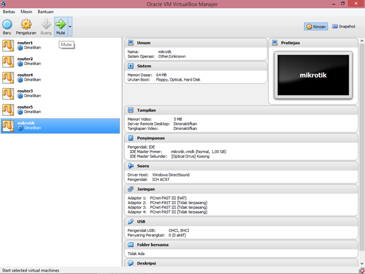Click router5 OS icon
The image size is (365, 274).
click(x=8, y=110)
